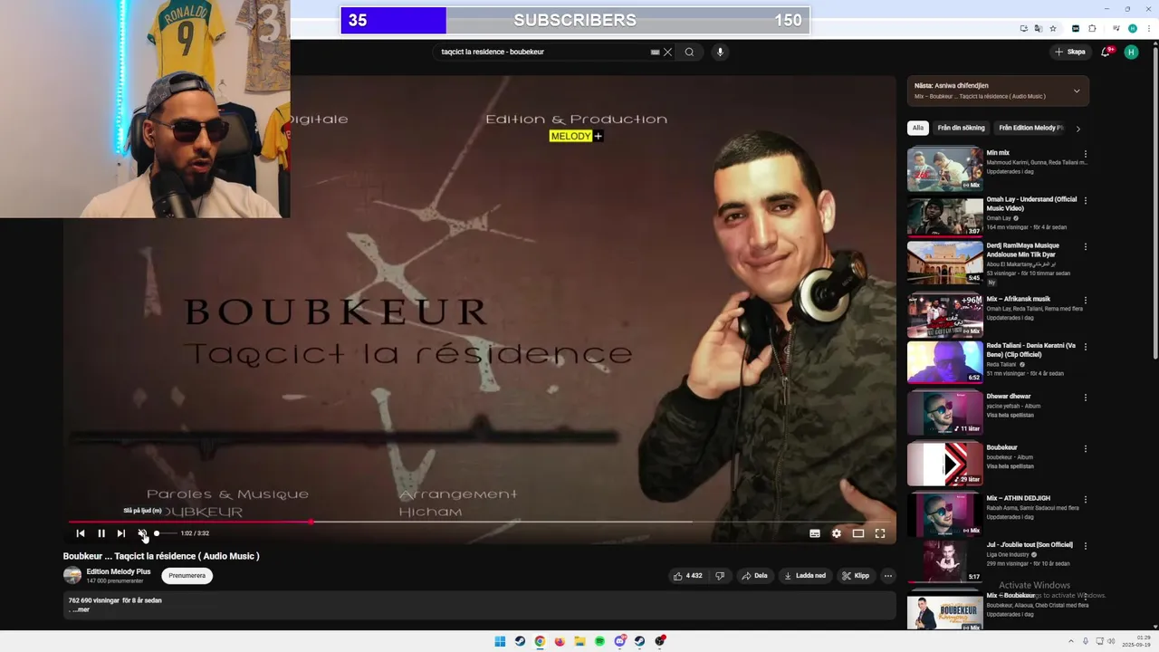Adjust the player volume slider
Screen dimensions: 1159x652
[x=165, y=533]
